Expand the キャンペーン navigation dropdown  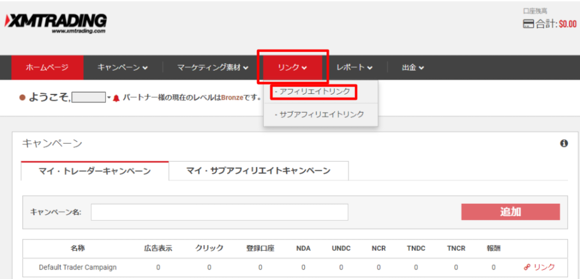123,67
